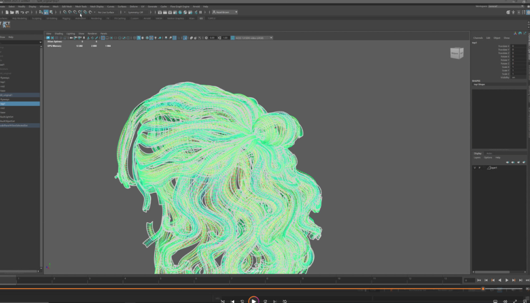The width and height of the screenshot is (530, 303).
Task: Click the fullscreen icon of the video player
Action: coord(515,301)
